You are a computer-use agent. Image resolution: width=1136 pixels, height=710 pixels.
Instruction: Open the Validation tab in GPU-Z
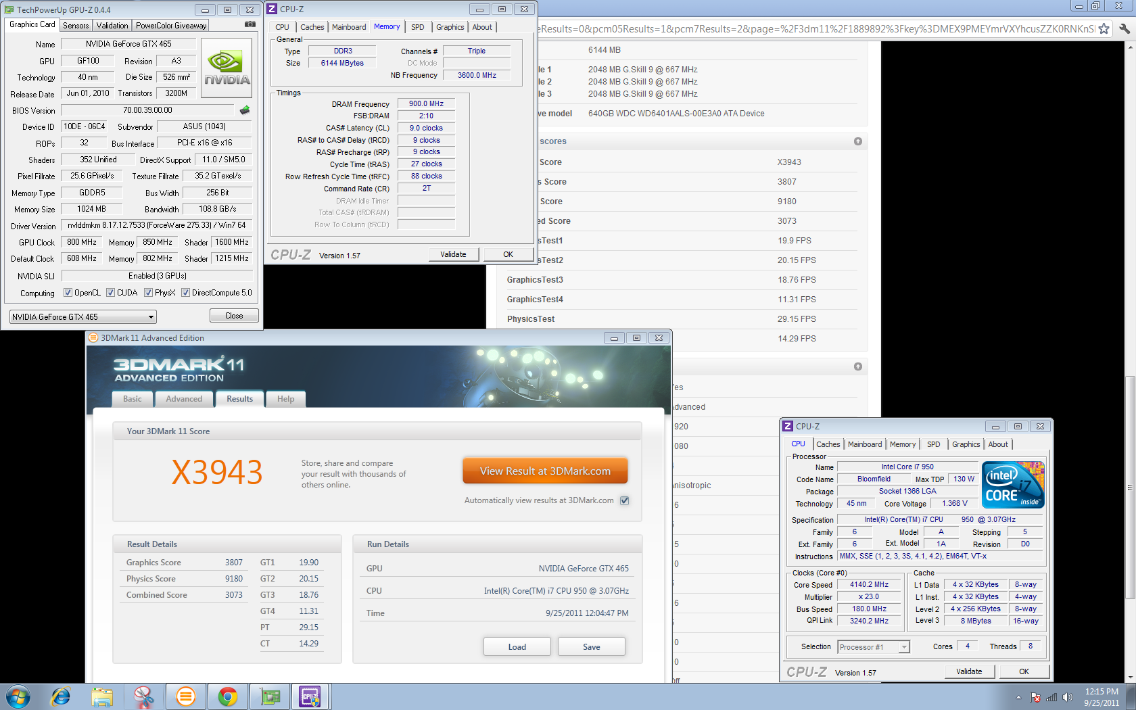[x=112, y=25]
